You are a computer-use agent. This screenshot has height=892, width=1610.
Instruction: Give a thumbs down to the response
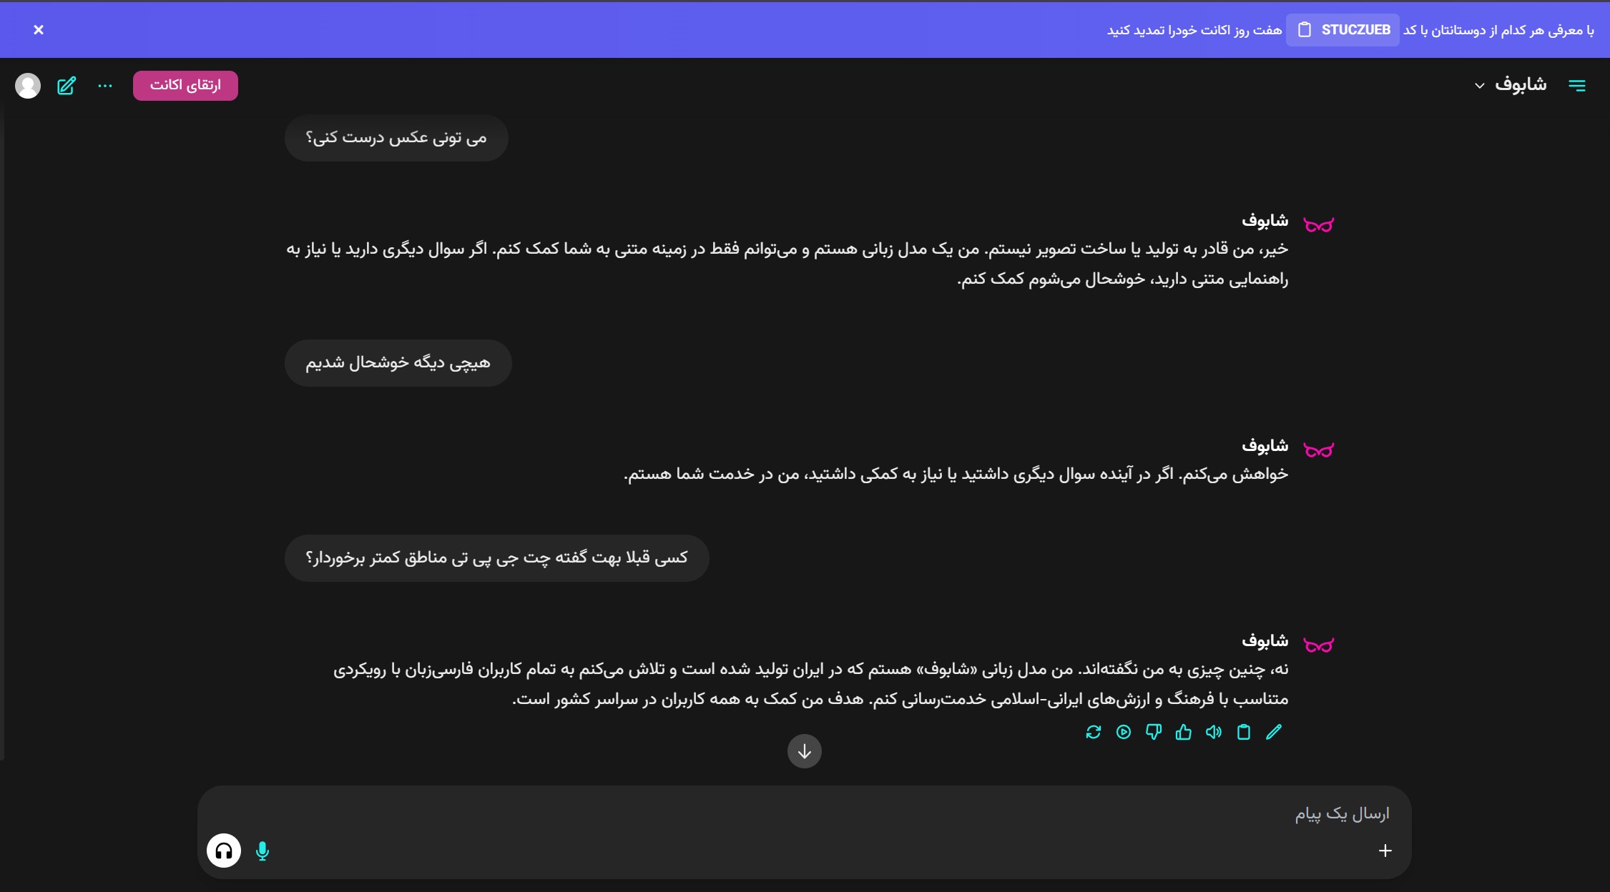click(1154, 732)
